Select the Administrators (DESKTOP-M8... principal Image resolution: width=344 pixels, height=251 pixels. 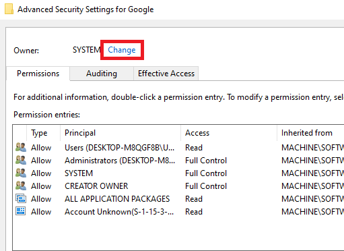point(120,161)
